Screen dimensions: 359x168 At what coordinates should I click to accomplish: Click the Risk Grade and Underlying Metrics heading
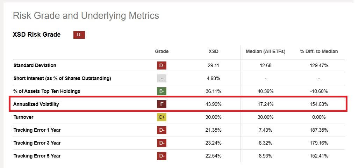[86, 16]
